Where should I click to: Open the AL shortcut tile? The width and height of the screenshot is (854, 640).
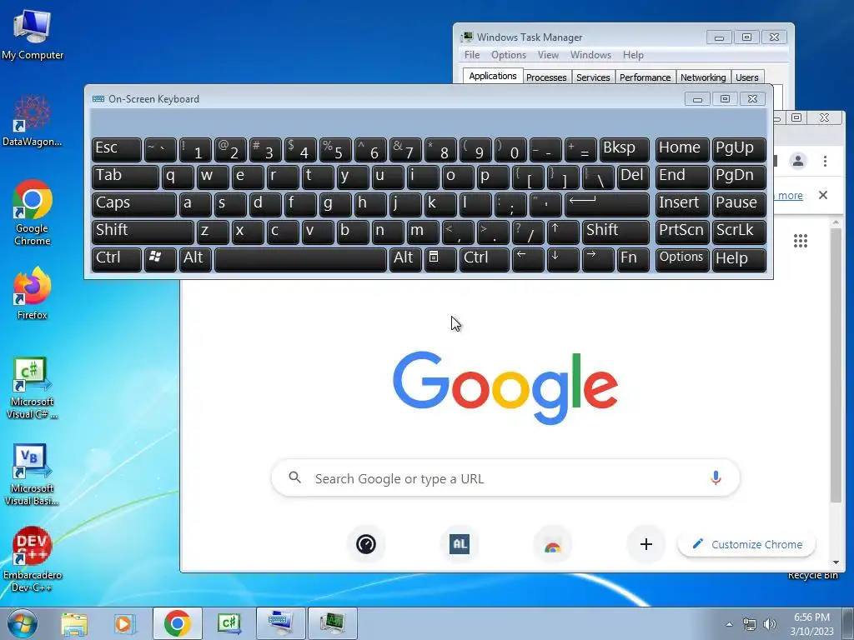(460, 543)
